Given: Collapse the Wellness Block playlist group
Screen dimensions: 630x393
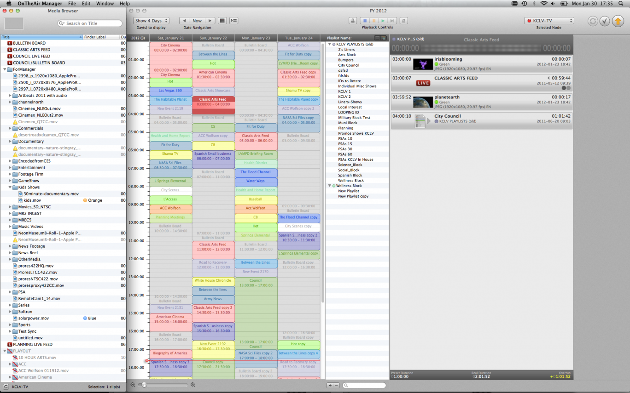Looking at the screenshot, I should pos(330,186).
